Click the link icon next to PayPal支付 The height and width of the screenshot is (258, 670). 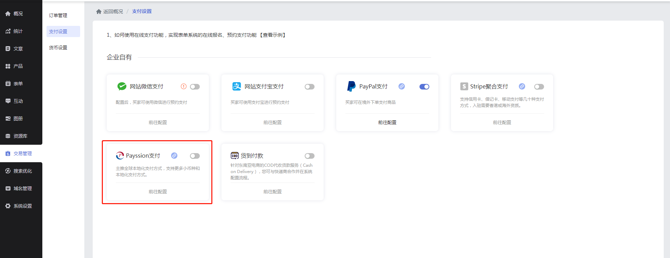click(x=402, y=86)
